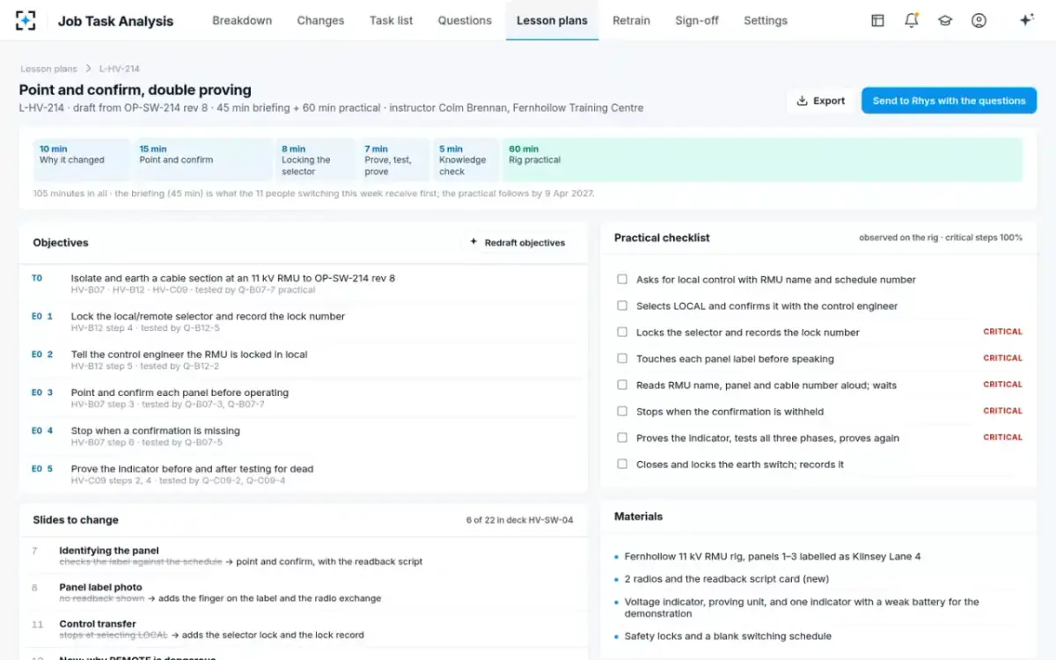The height and width of the screenshot is (660, 1056).
Task: Click '2 radios and the readback script card' material
Action: click(726, 579)
